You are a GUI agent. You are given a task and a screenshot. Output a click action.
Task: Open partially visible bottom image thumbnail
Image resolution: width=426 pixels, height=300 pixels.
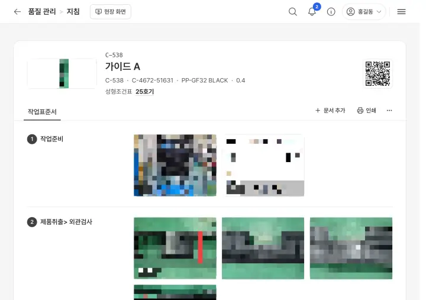click(x=175, y=292)
